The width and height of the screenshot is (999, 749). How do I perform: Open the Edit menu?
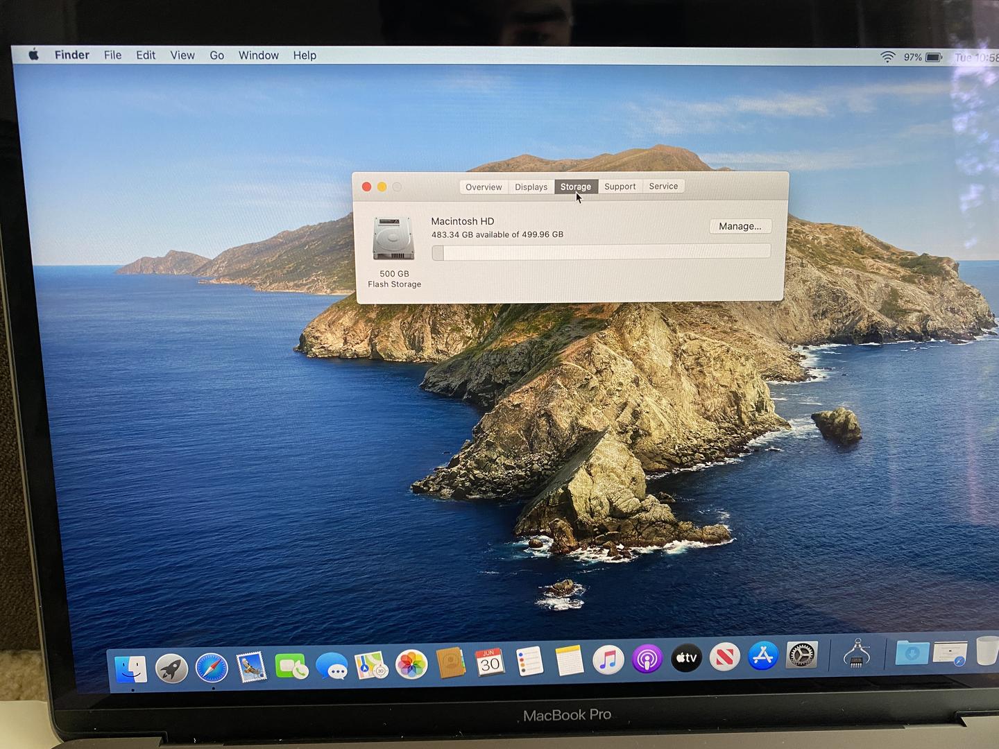pos(146,55)
